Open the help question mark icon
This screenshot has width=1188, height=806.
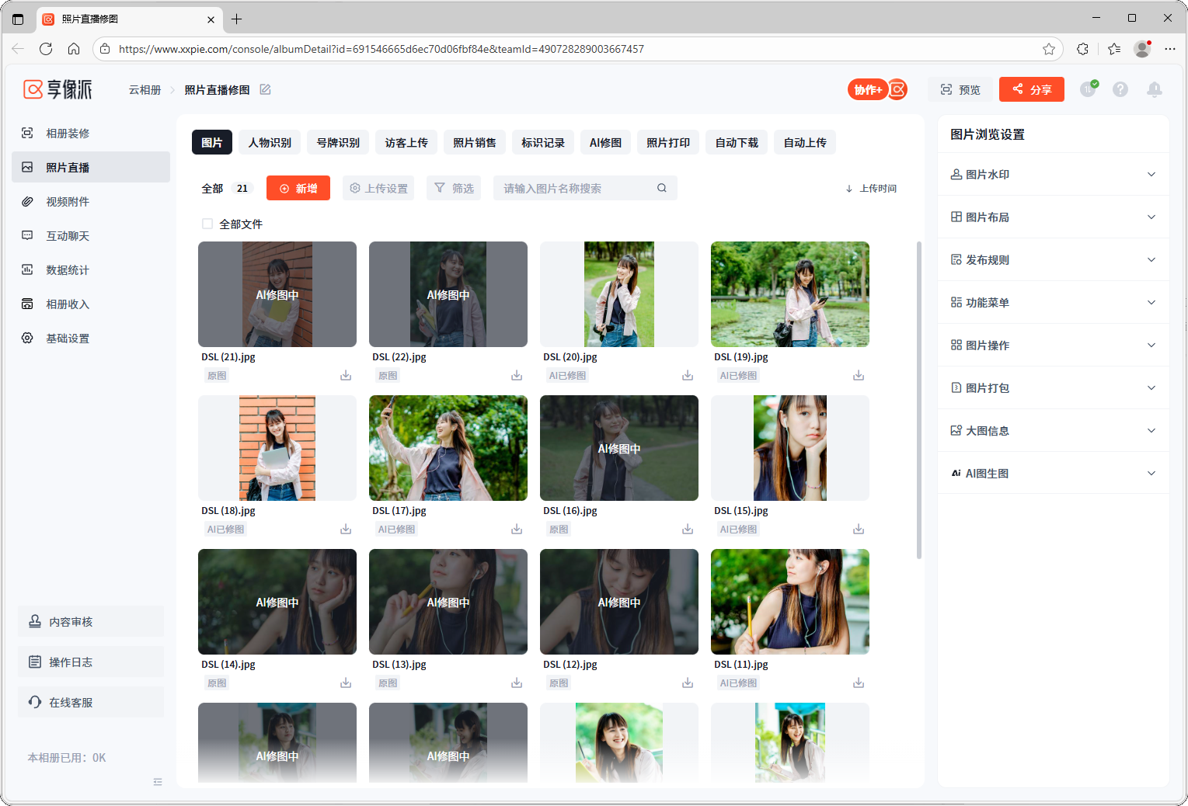[x=1120, y=90]
